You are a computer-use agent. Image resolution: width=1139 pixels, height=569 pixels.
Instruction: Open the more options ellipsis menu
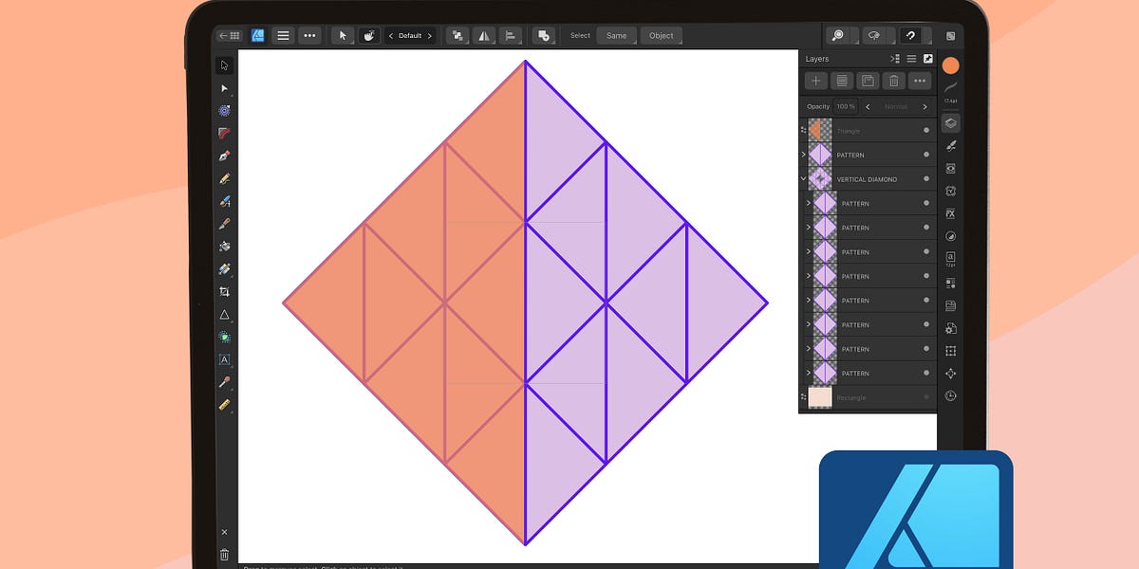coord(309,35)
